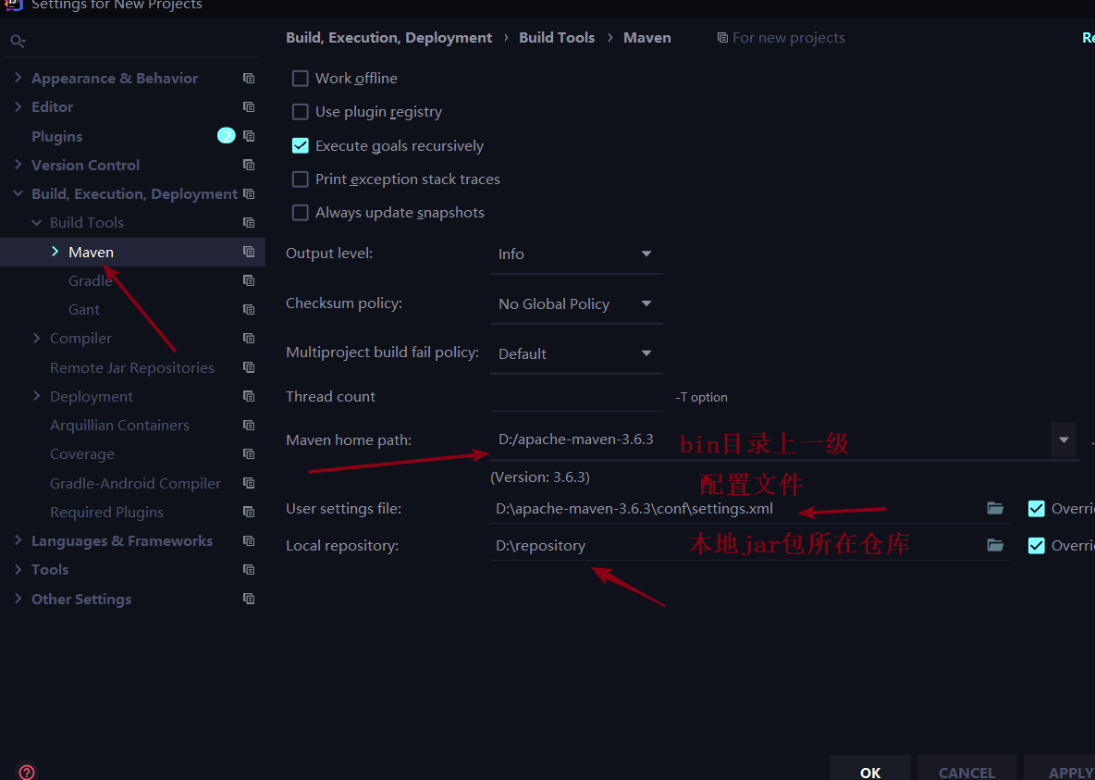The width and height of the screenshot is (1095, 780).
Task: Toggle Override checkbox for Local repository
Action: pos(1037,546)
